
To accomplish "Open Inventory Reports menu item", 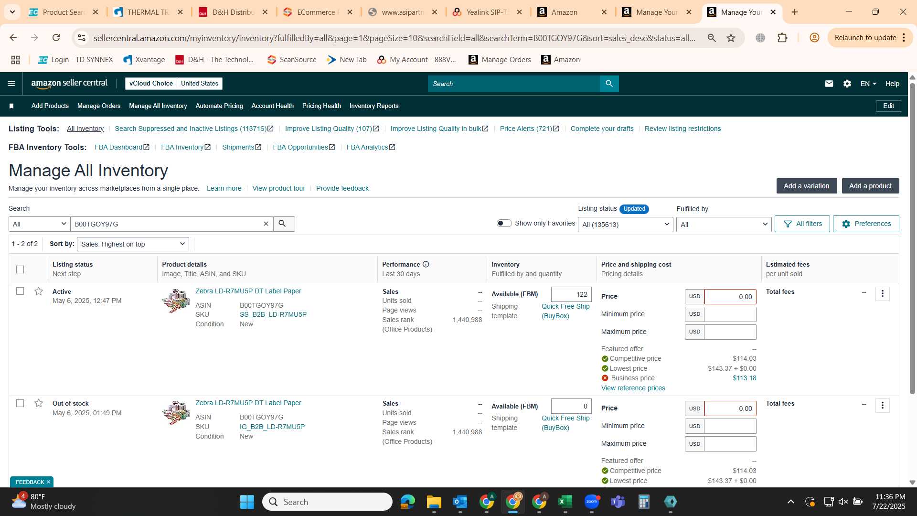I will (x=374, y=106).
